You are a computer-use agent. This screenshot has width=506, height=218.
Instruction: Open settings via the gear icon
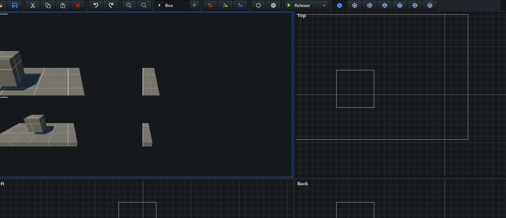click(273, 5)
